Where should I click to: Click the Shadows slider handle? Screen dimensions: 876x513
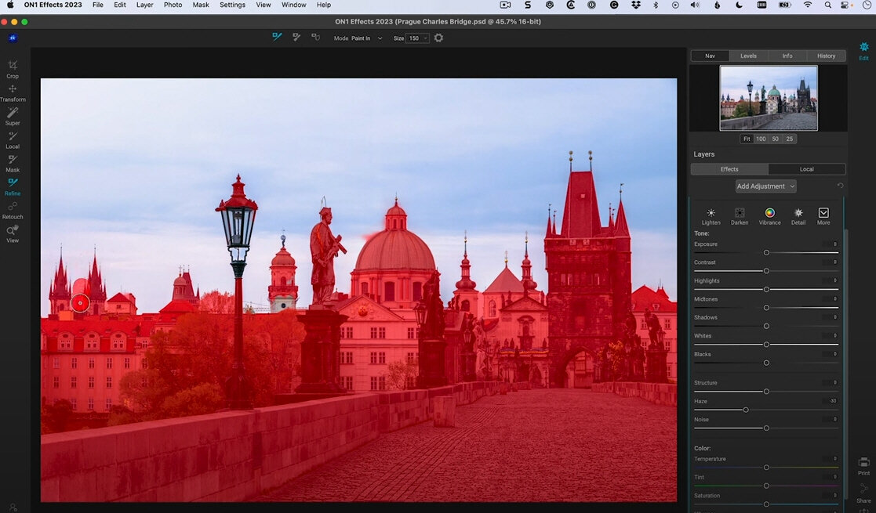[x=766, y=326]
